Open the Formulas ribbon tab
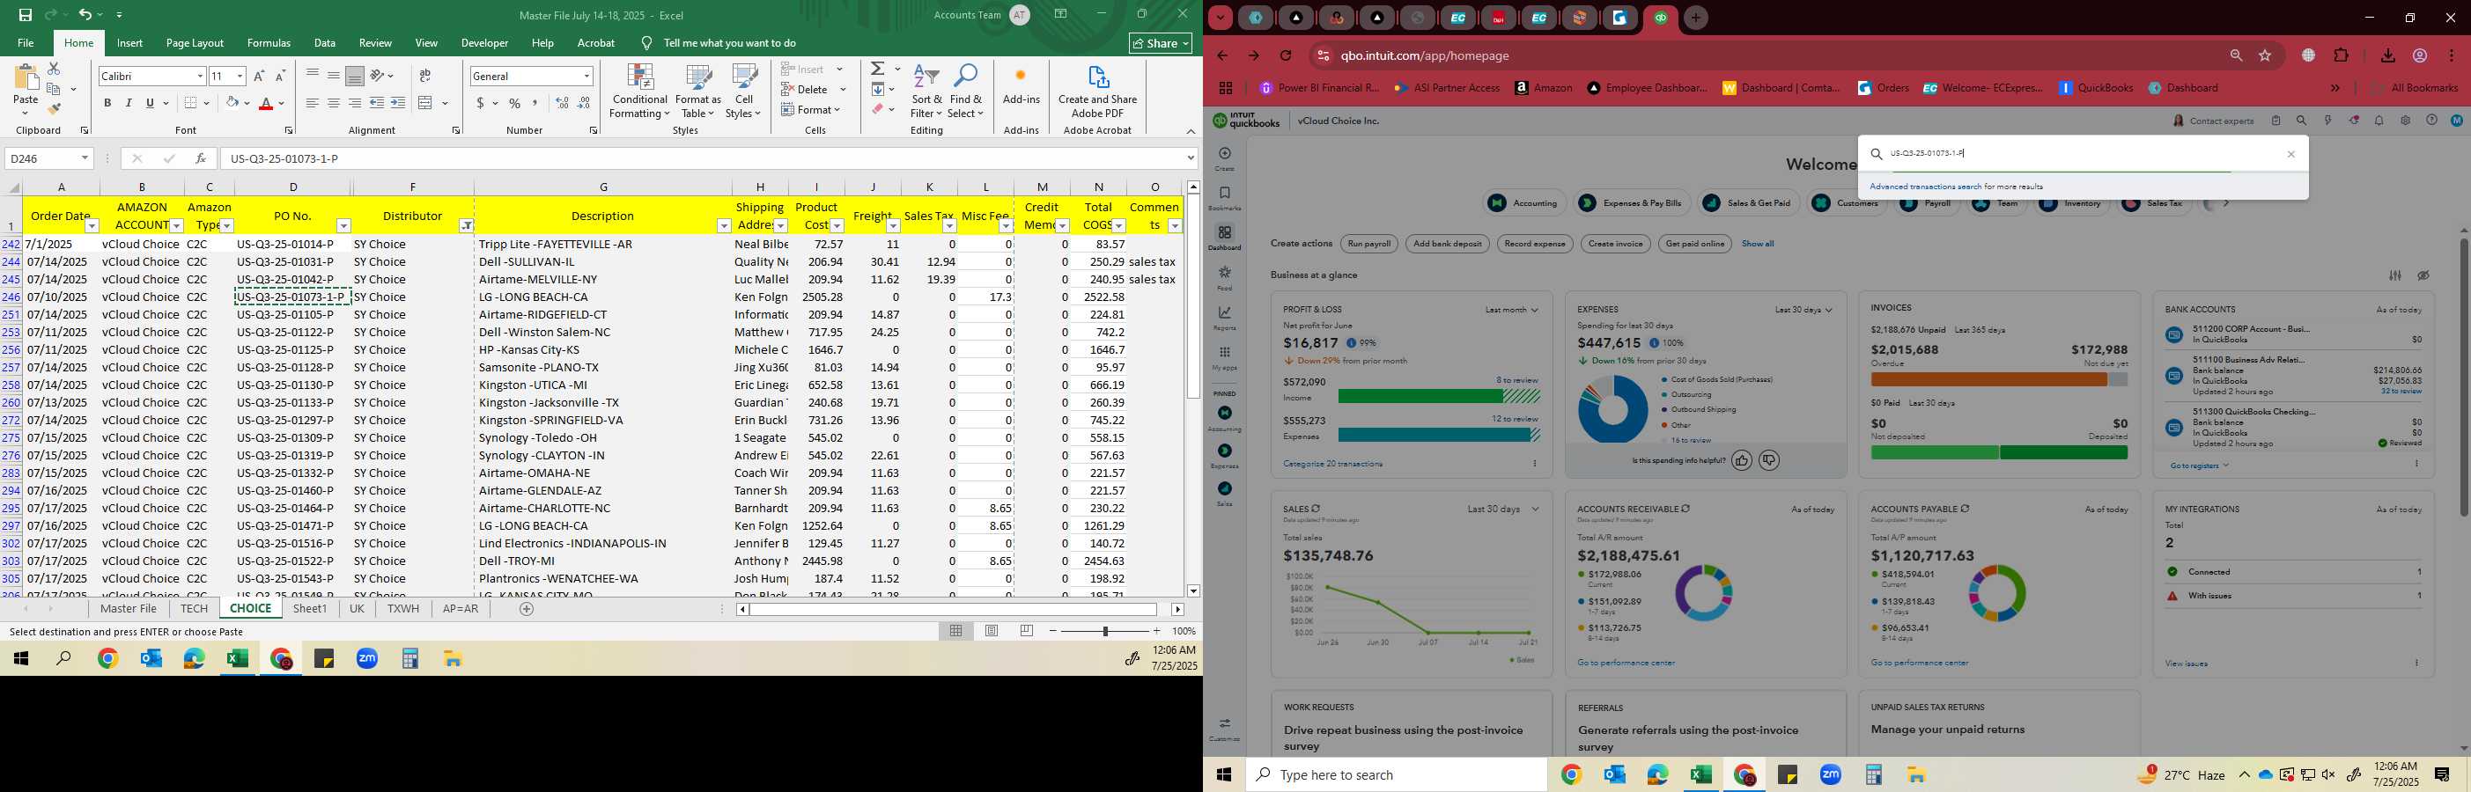This screenshot has width=2471, height=792. (x=269, y=43)
